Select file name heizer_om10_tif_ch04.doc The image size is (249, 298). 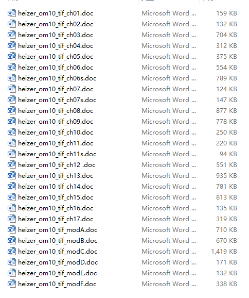tap(56, 46)
